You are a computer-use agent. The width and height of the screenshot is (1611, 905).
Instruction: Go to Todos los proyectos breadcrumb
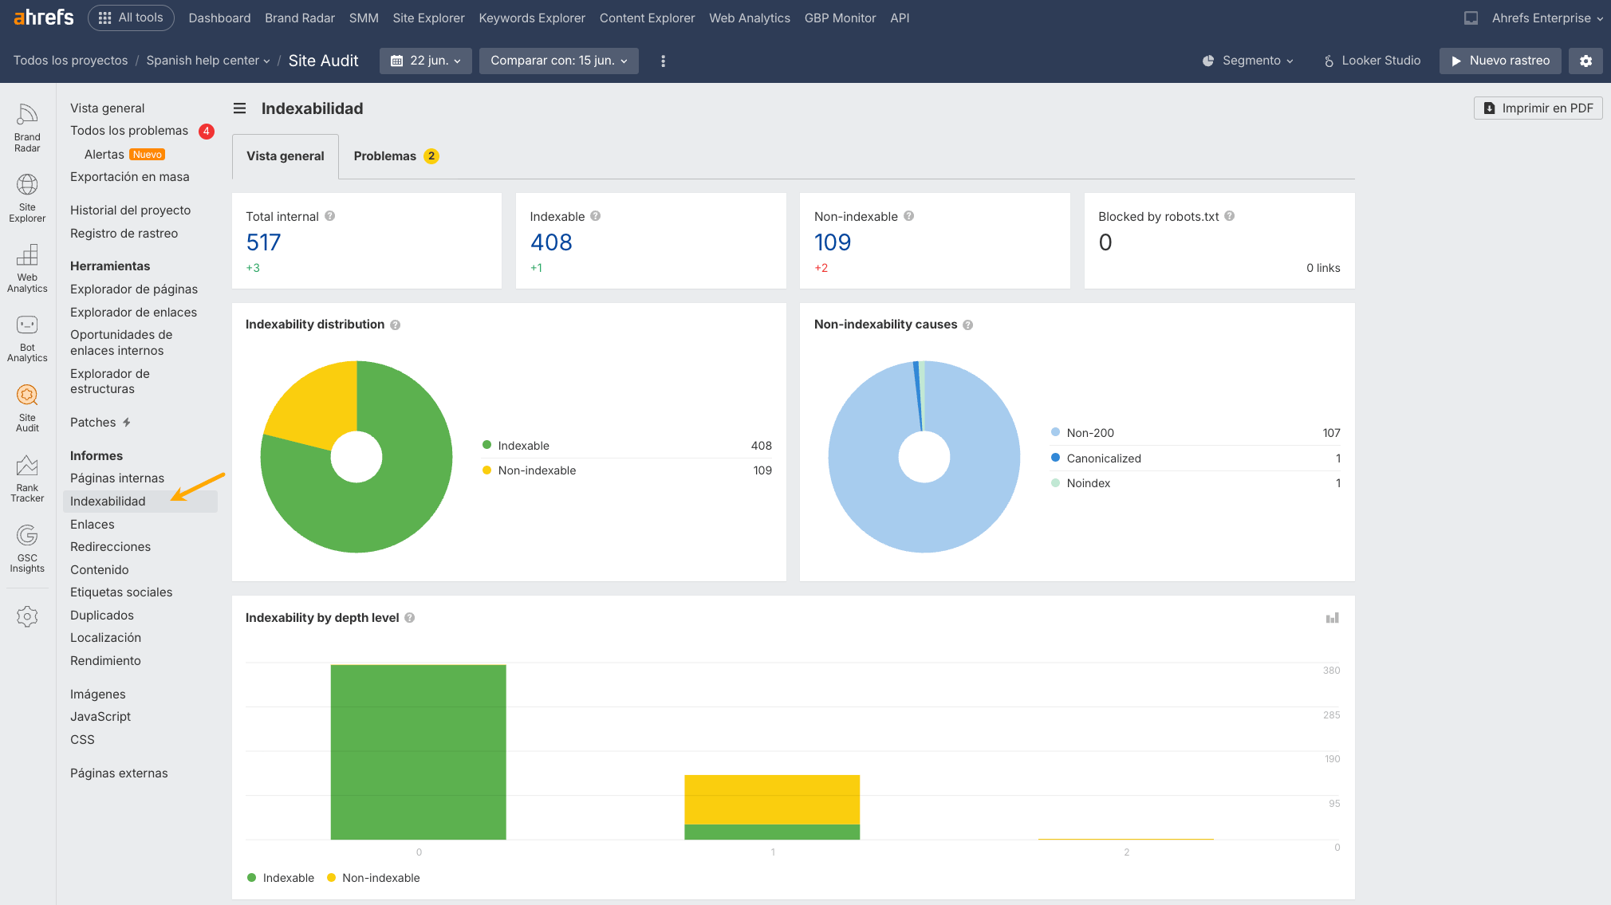click(x=70, y=61)
